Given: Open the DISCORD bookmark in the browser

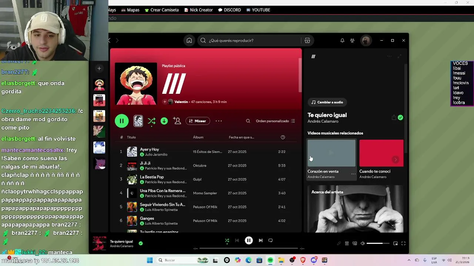Looking at the screenshot, I should point(230,10).
